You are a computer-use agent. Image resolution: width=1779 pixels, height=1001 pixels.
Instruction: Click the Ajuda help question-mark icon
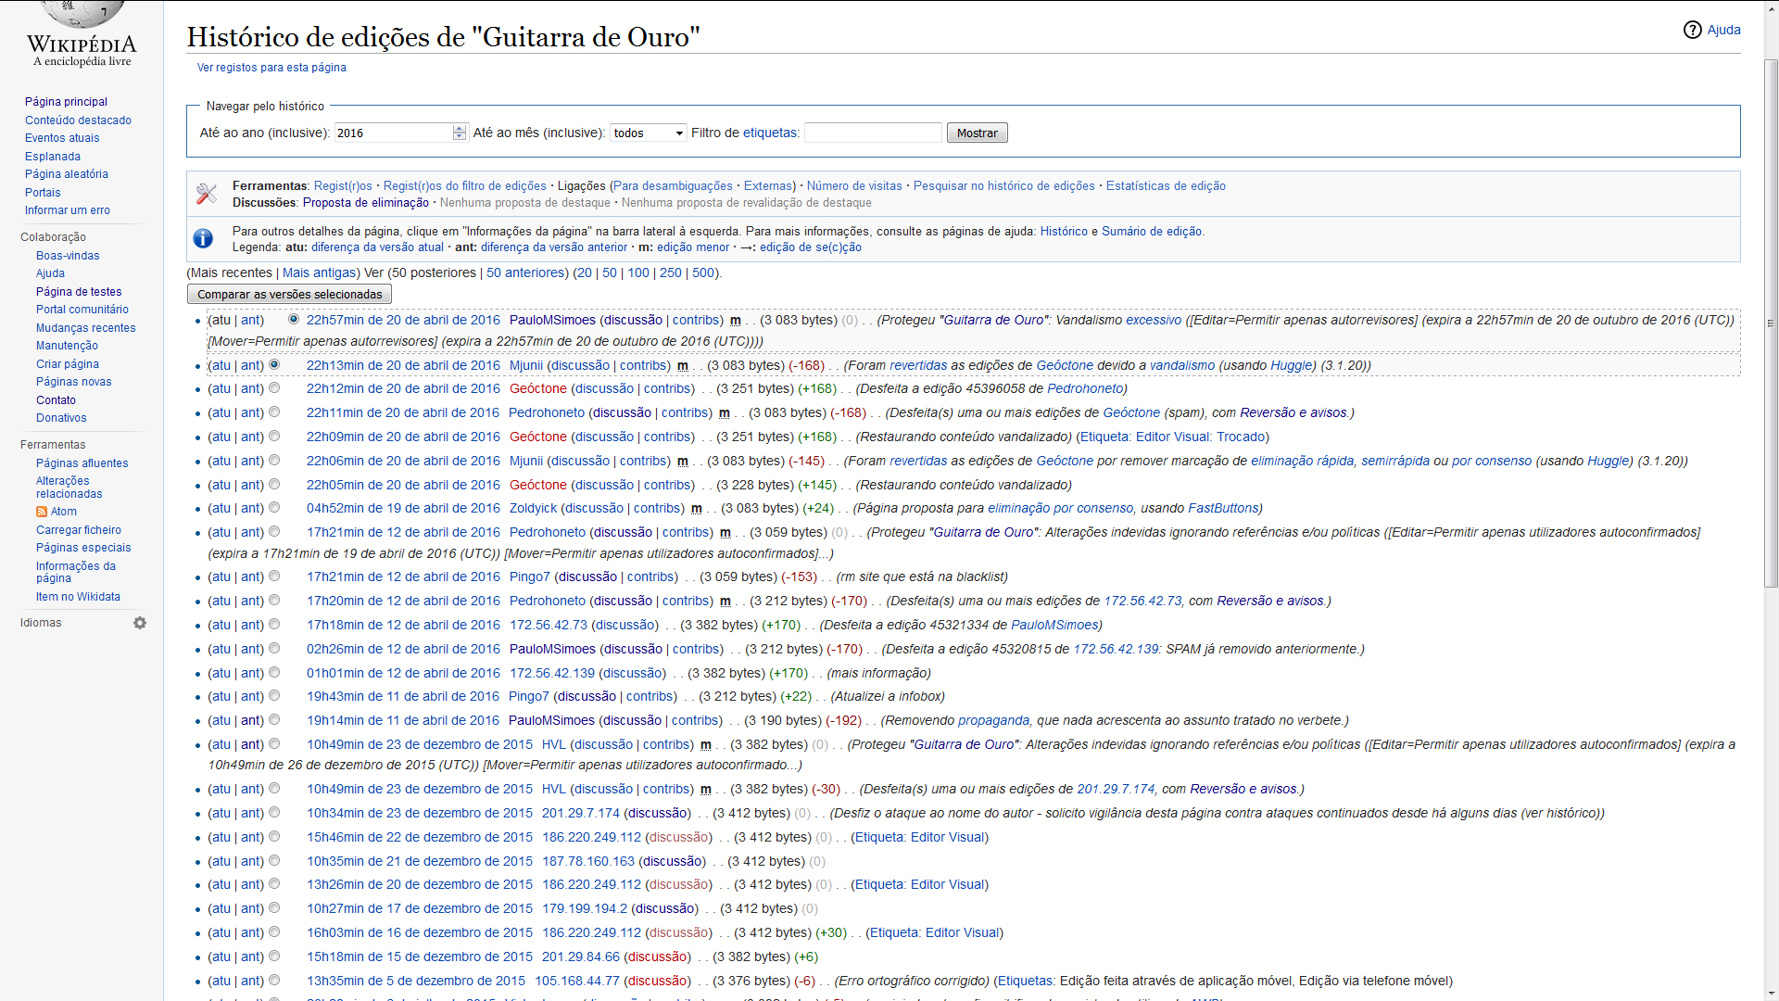click(1692, 30)
